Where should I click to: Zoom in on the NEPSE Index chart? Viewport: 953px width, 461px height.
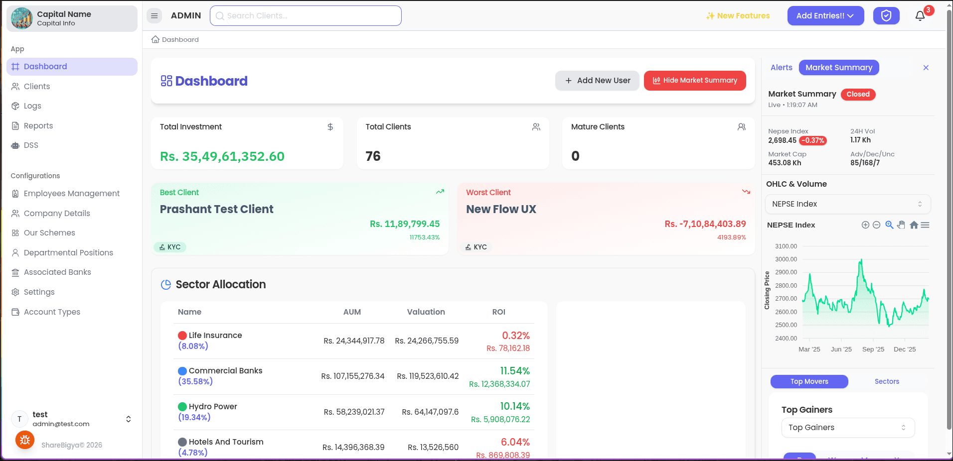[865, 225]
